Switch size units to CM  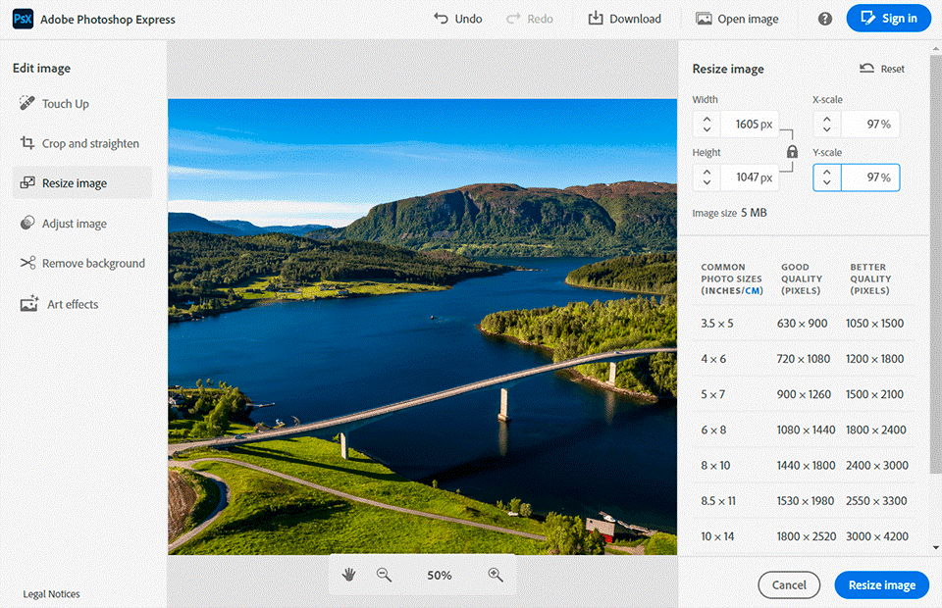754,290
